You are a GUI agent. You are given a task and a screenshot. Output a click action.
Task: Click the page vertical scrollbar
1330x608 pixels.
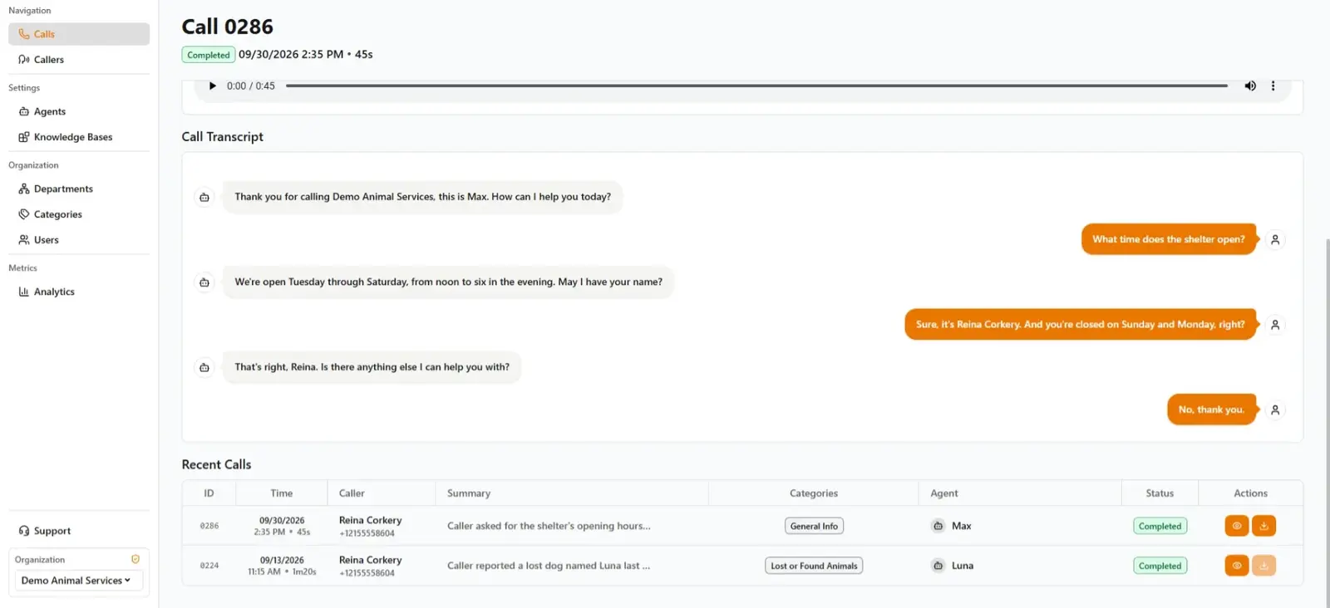pos(1327,424)
